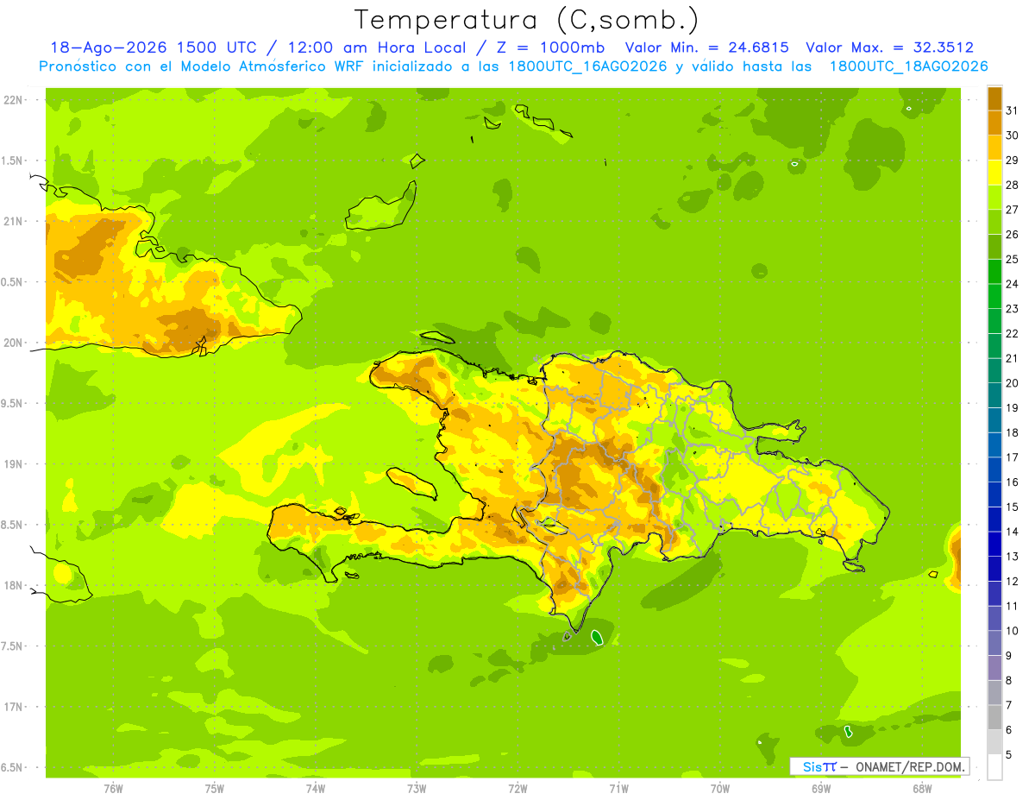
Task: Click the '17N' latitude axis label
Action: [13, 707]
